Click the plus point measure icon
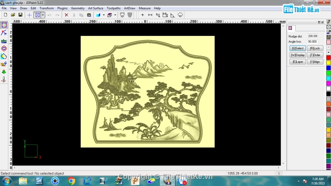Viewport: 331px width, 186px height. pos(143,15)
